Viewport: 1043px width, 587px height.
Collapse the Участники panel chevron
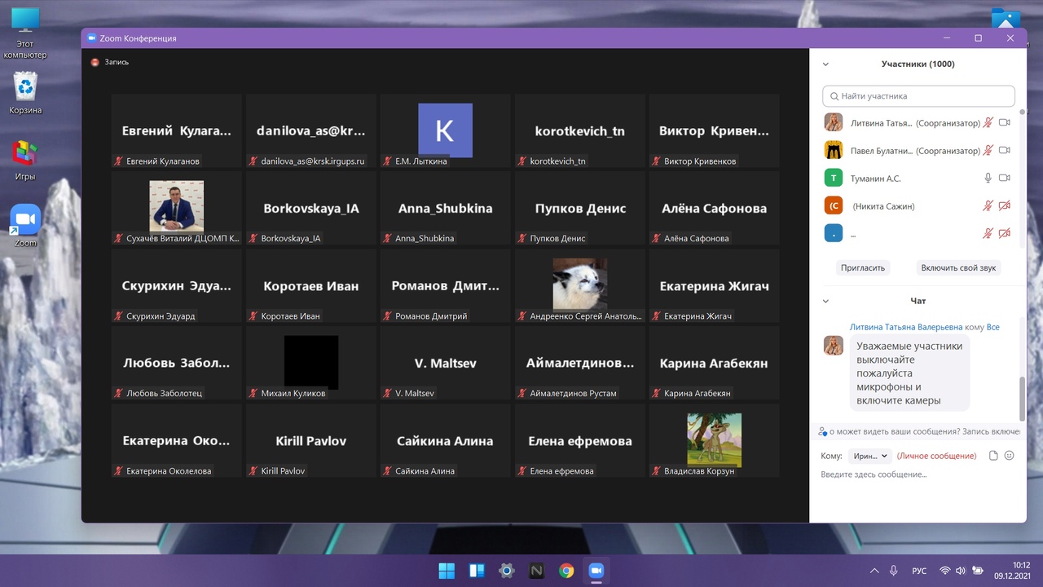(x=825, y=64)
